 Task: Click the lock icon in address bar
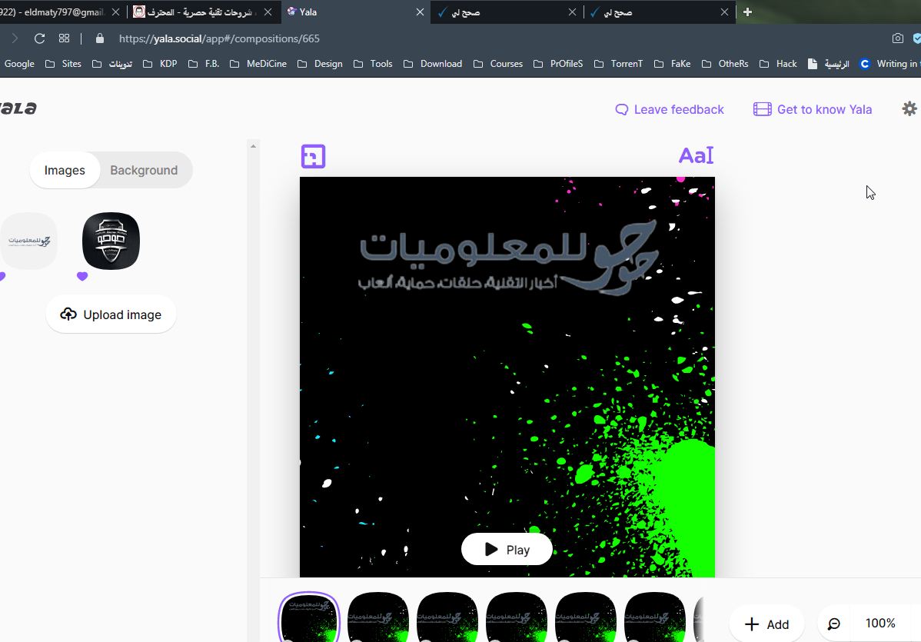coord(100,38)
